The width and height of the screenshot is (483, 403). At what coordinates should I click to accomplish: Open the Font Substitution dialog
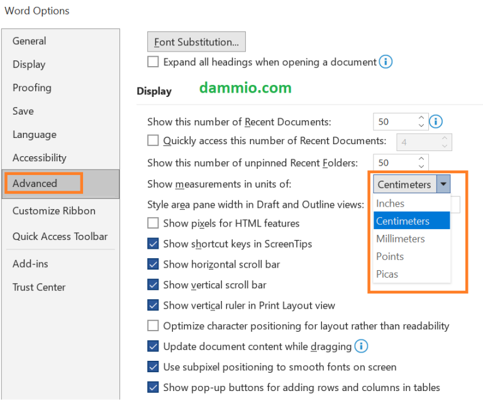(196, 42)
